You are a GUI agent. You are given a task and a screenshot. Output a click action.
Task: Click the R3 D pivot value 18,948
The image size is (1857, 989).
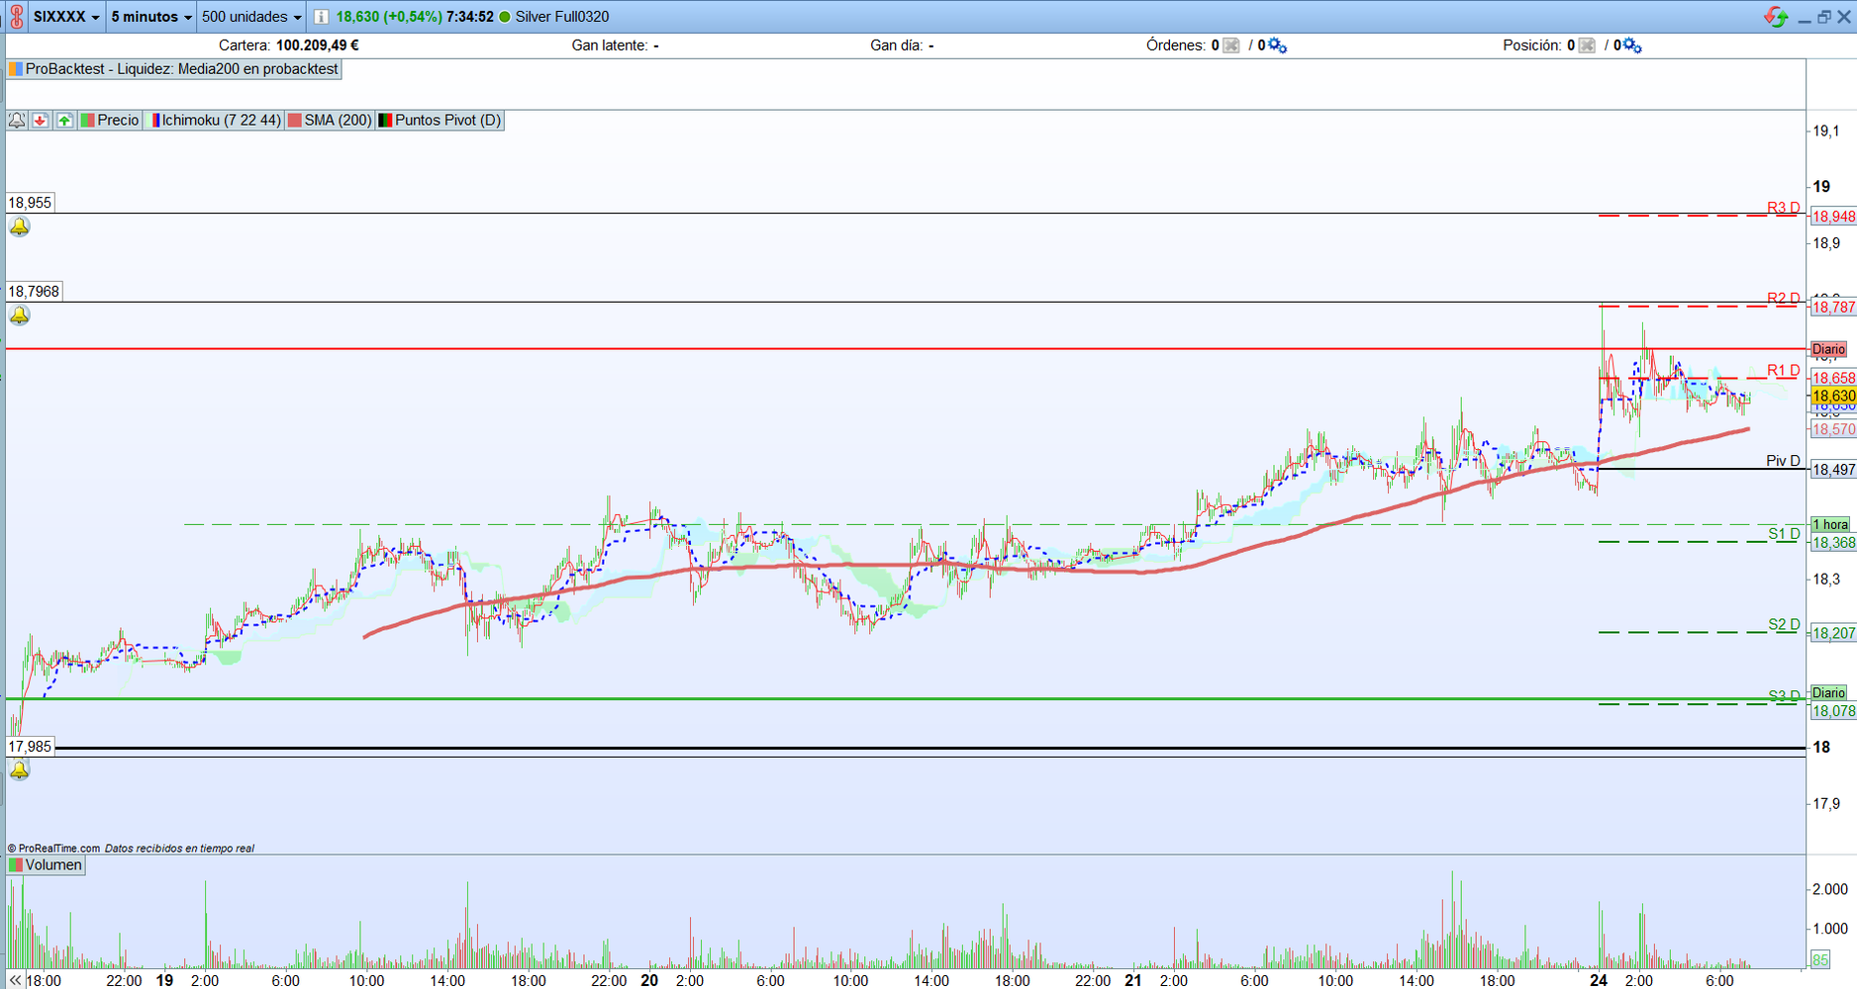pyautogui.click(x=1832, y=217)
